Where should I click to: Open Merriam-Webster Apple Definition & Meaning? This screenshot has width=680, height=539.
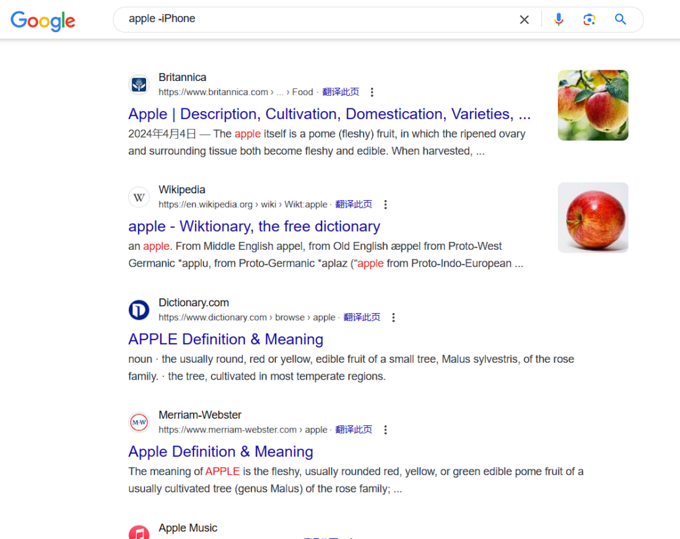pyautogui.click(x=220, y=452)
